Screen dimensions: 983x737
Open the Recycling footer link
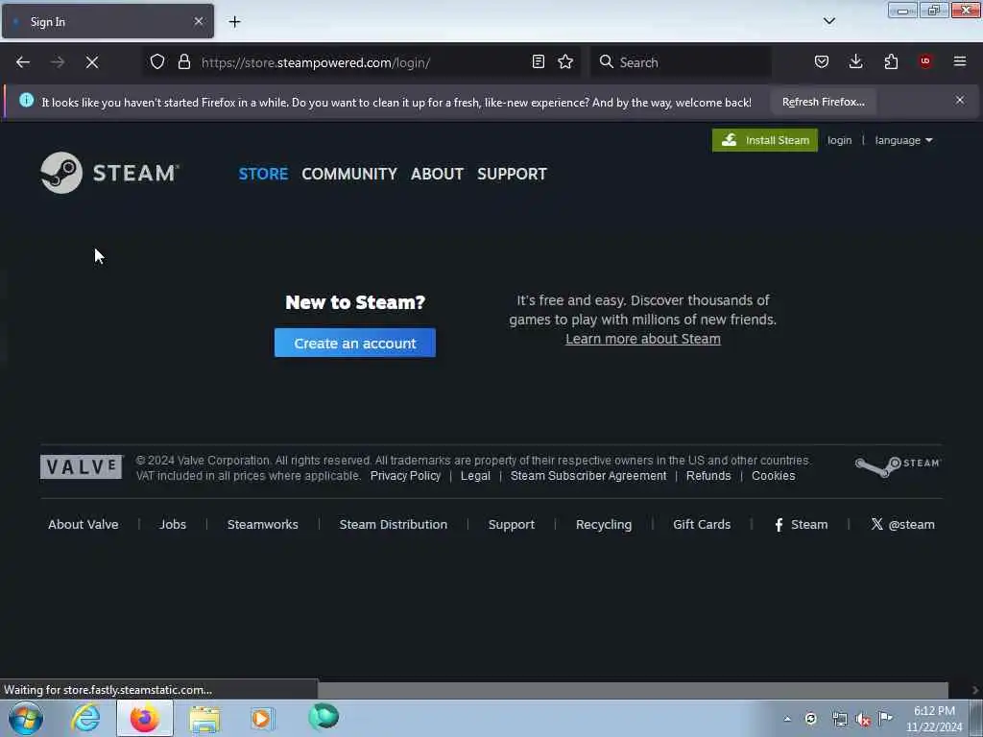point(604,525)
